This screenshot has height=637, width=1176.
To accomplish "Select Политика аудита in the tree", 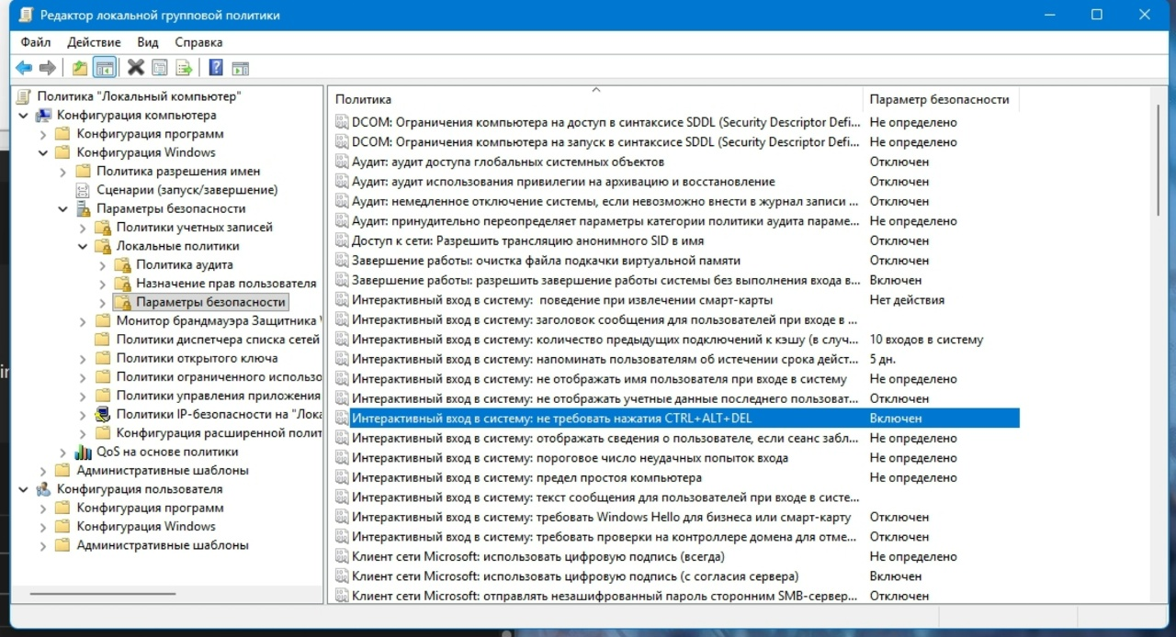I will (x=184, y=264).
